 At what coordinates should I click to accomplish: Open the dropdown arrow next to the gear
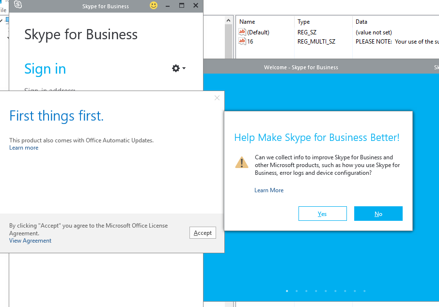pyautogui.click(x=183, y=68)
